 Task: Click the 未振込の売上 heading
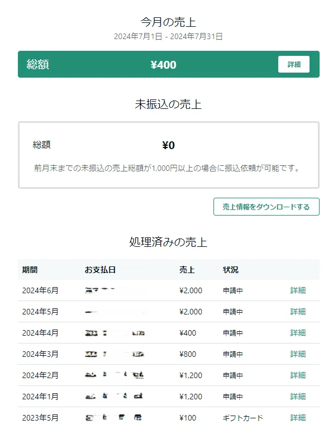click(x=168, y=104)
